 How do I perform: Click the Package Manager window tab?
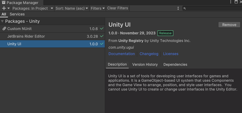[x=22, y=3]
